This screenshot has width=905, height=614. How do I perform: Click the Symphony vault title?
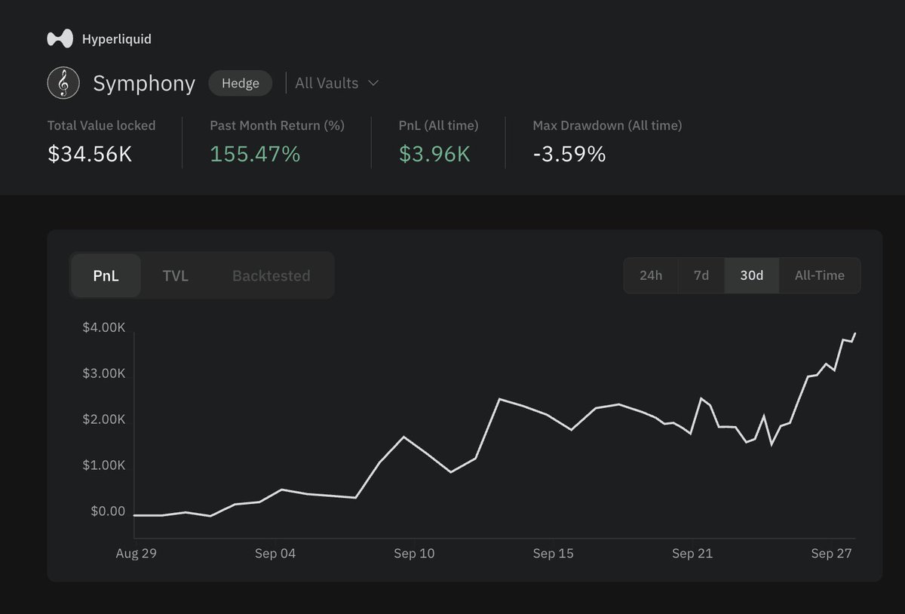144,83
